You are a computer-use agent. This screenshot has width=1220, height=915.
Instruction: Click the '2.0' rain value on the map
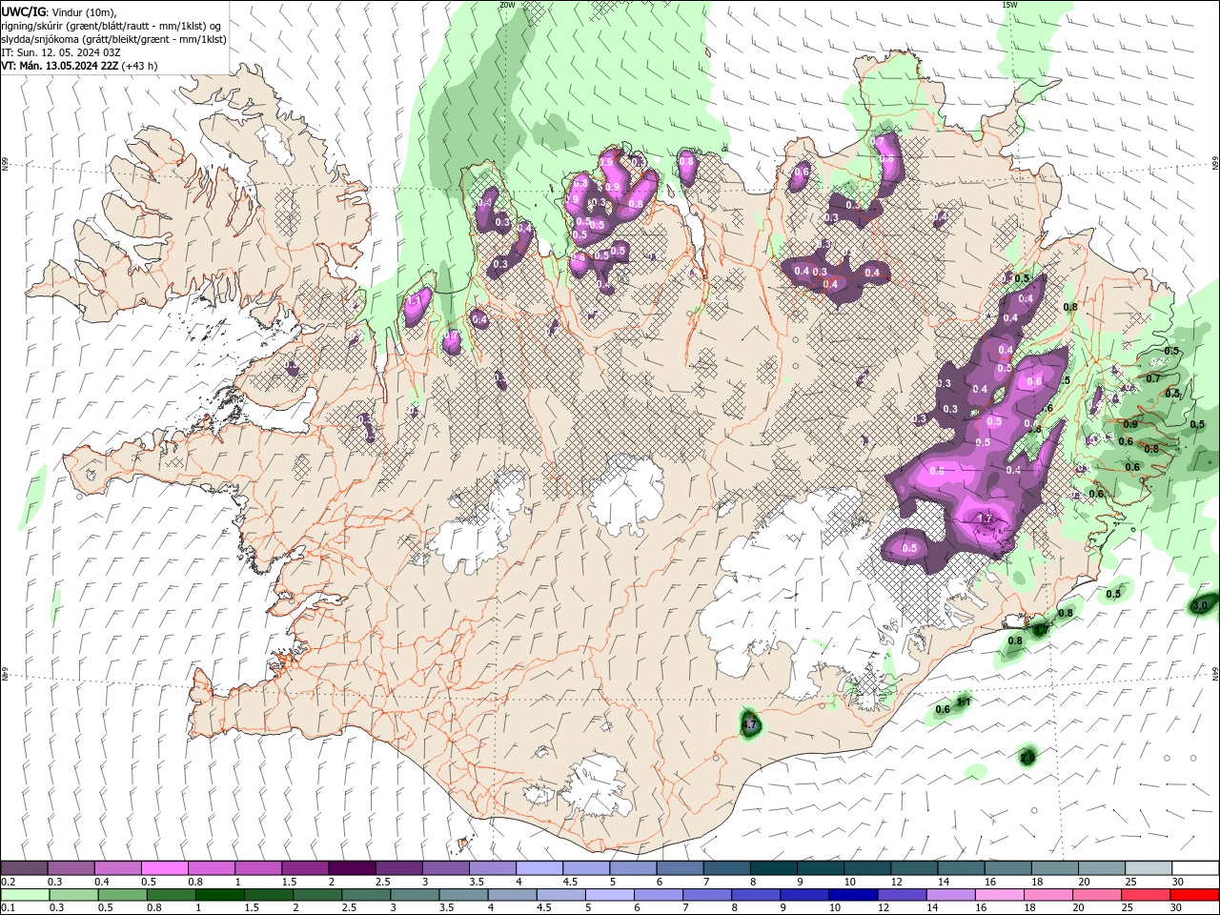coord(1027,758)
